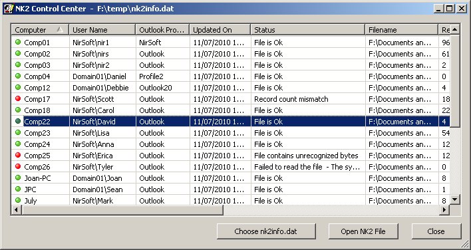
Task: Select the Comp04 row for Domain01\Daniel
Action: (x=231, y=76)
